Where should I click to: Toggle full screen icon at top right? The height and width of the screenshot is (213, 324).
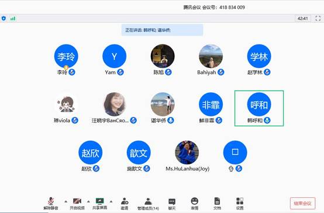318,18
